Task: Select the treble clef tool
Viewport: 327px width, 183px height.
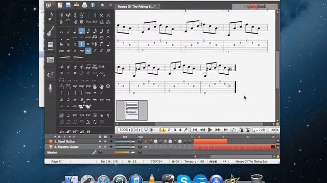Action: pos(61,15)
